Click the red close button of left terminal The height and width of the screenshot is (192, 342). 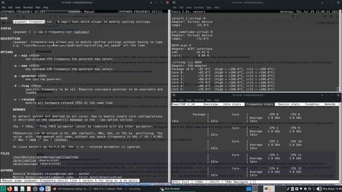(167, 3)
